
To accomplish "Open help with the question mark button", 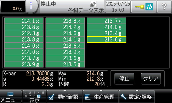I will (x=164, y=7).
